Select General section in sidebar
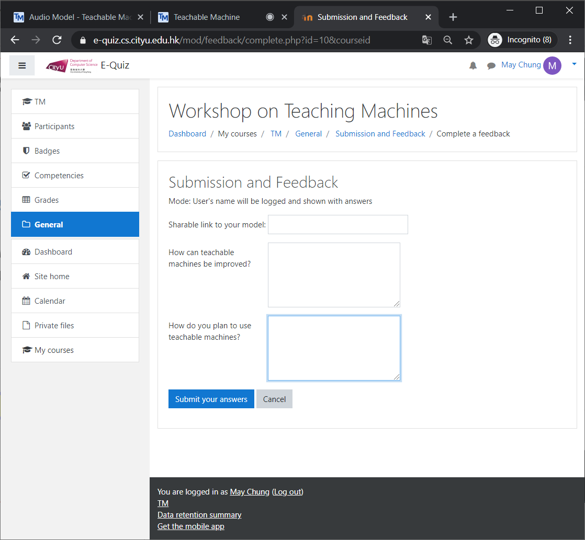The height and width of the screenshot is (540, 585). [75, 224]
